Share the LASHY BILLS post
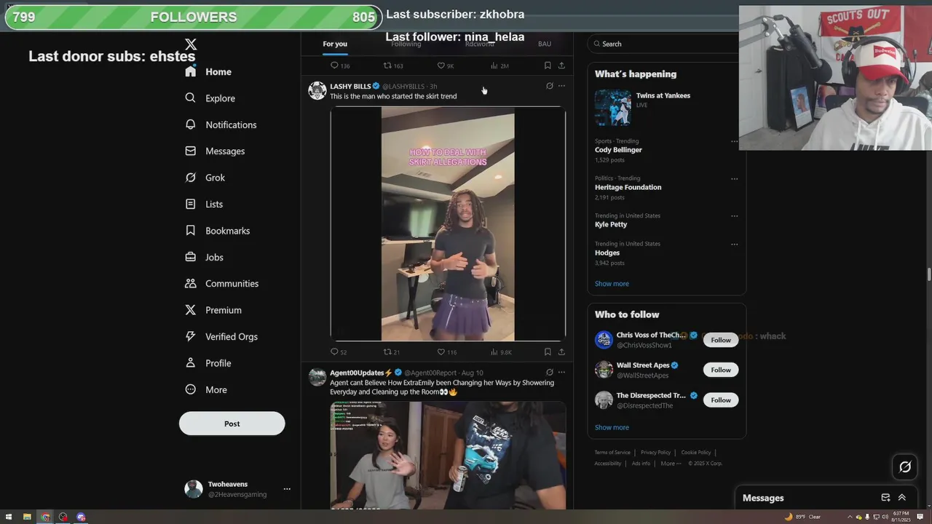 pyautogui.click(x=561, y=352)
